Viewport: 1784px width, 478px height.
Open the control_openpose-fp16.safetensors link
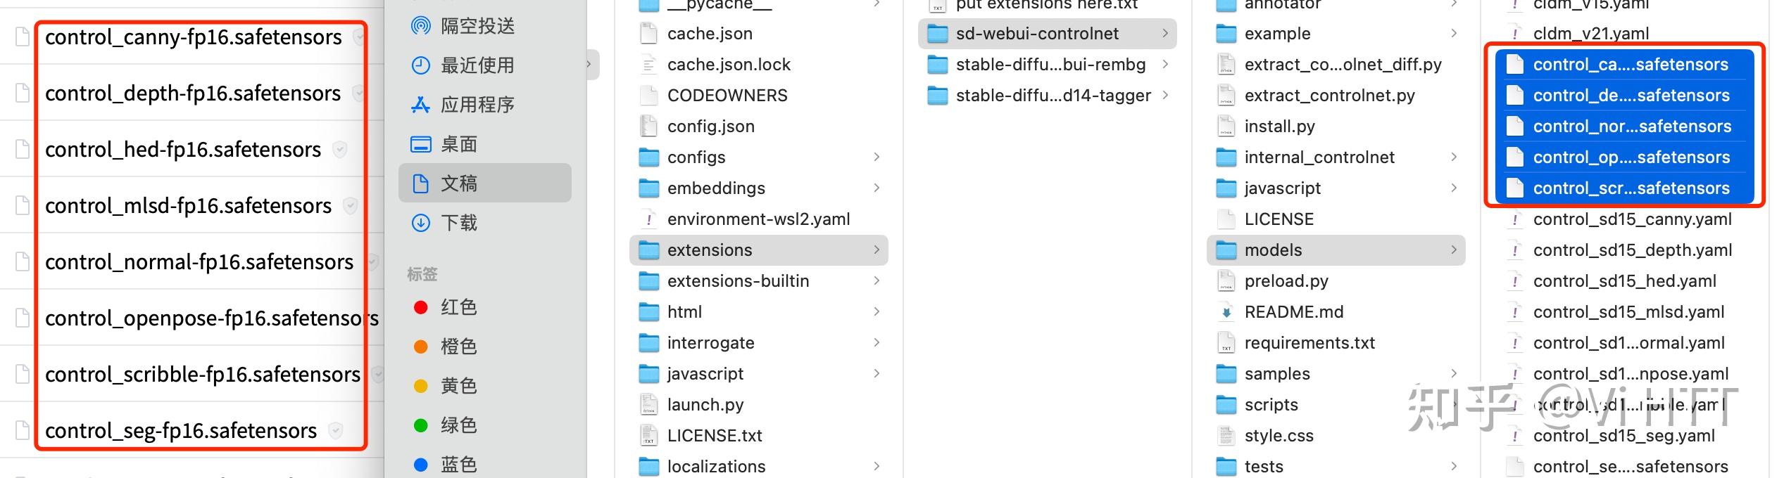pyautogui.click(x=211, y=318)
